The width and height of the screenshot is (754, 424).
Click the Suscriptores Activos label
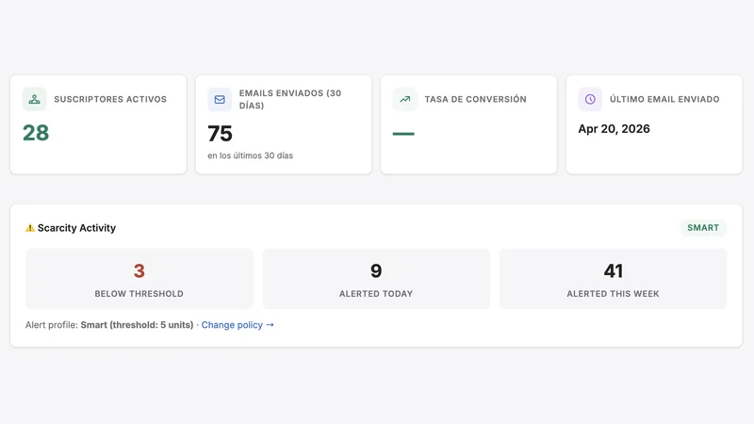(x=110, y=100)
